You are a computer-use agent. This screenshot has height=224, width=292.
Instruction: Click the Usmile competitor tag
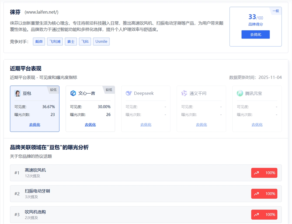(101, 41)
